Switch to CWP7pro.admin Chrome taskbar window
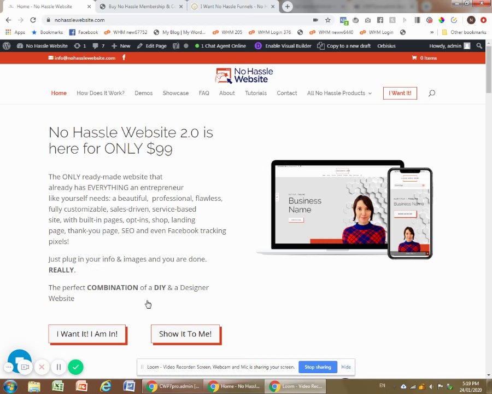This screenshot has height=394, width=492. [x=173, y=386]
